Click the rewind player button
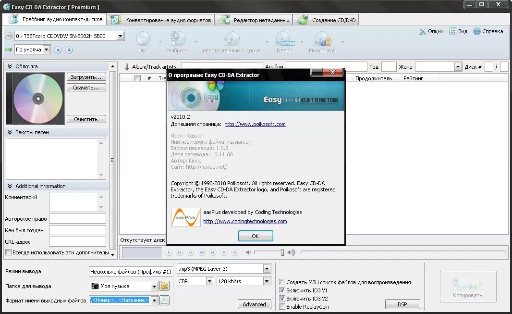Screen dimensions: 512x314 [191, 252]
